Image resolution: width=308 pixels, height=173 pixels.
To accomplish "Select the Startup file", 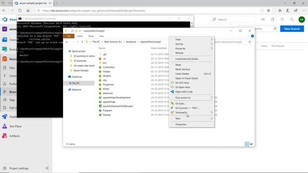I will [107, 115].
